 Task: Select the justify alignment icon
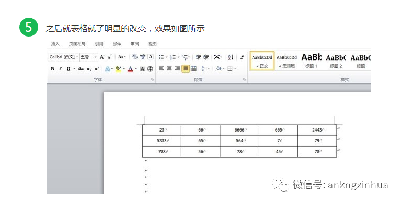[186, 68]
